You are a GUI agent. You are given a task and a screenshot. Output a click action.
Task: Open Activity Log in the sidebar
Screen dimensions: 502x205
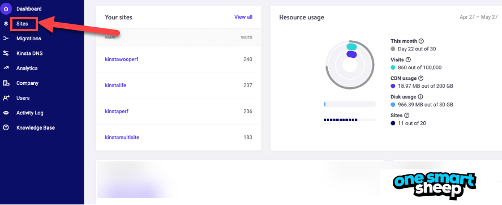pyautogui.click(x=30, y=113)
